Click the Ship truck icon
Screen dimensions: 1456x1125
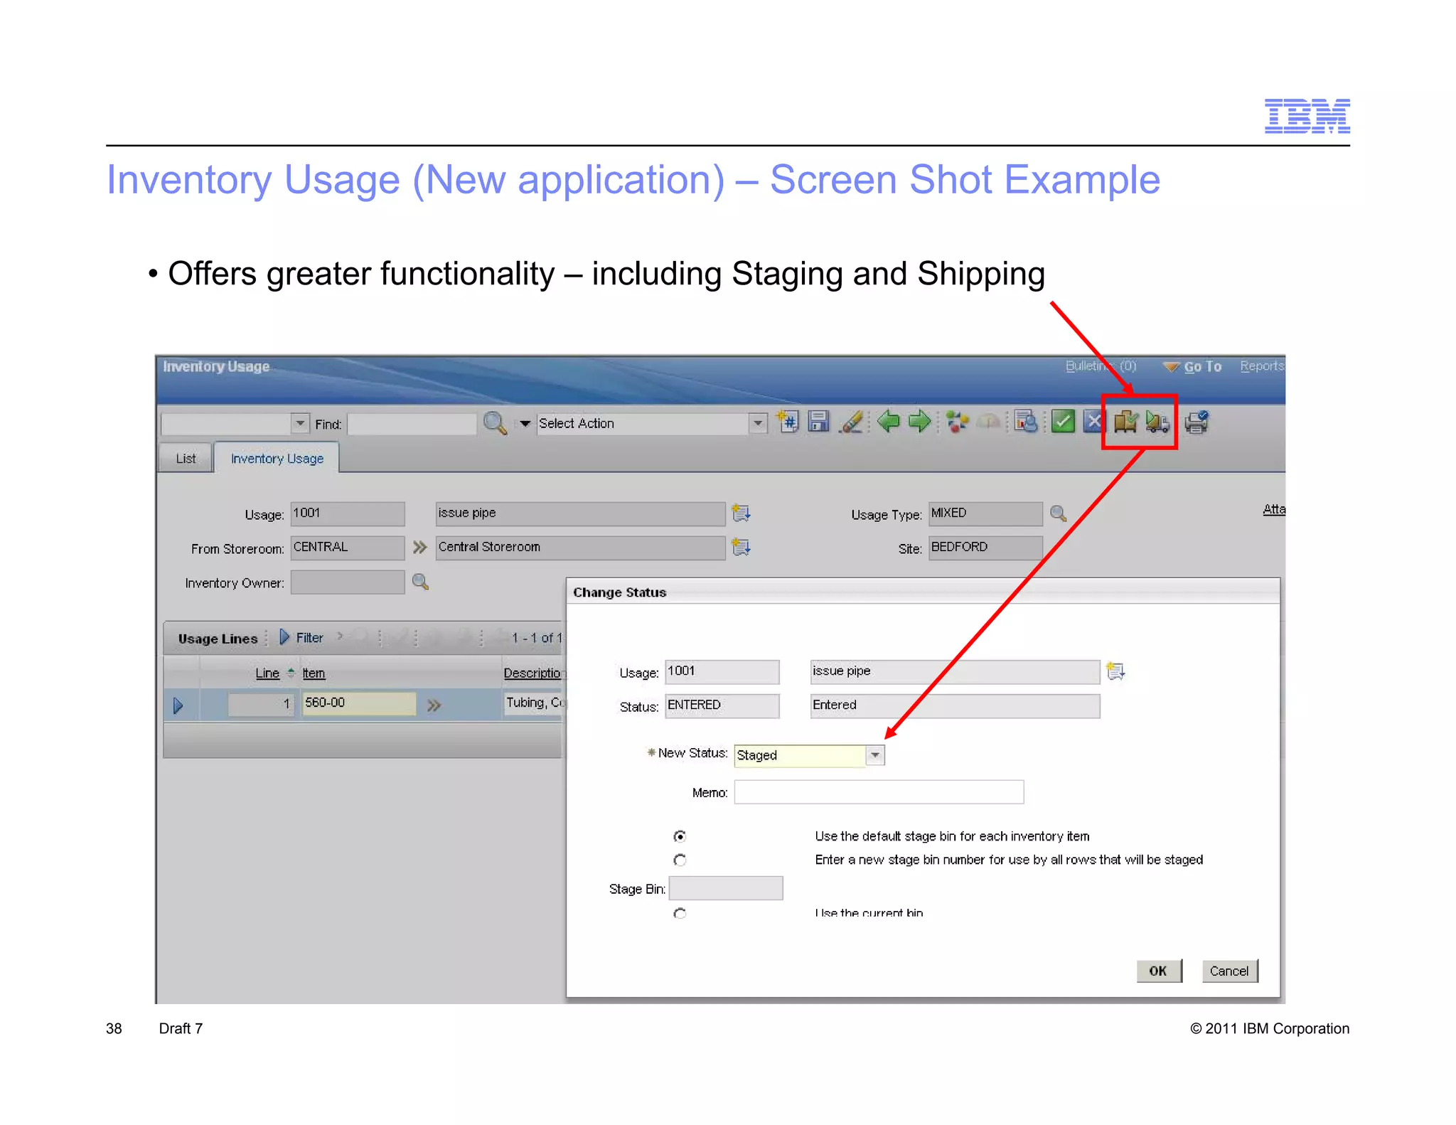(1157, 422)
